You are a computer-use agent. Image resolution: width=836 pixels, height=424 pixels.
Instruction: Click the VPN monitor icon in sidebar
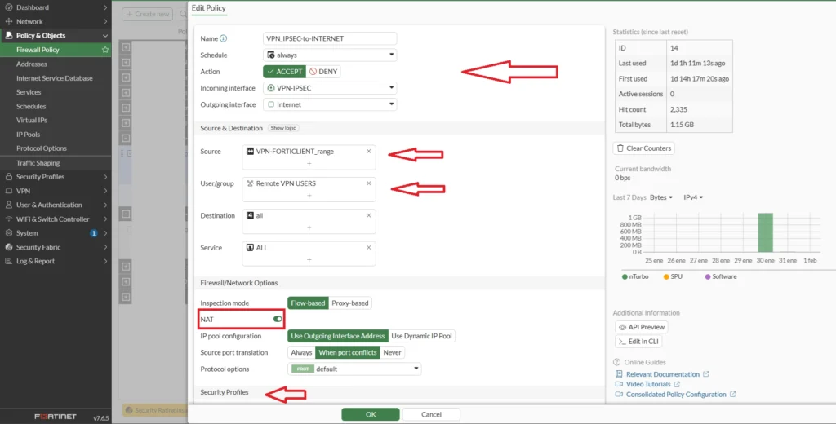coord(8,191)
